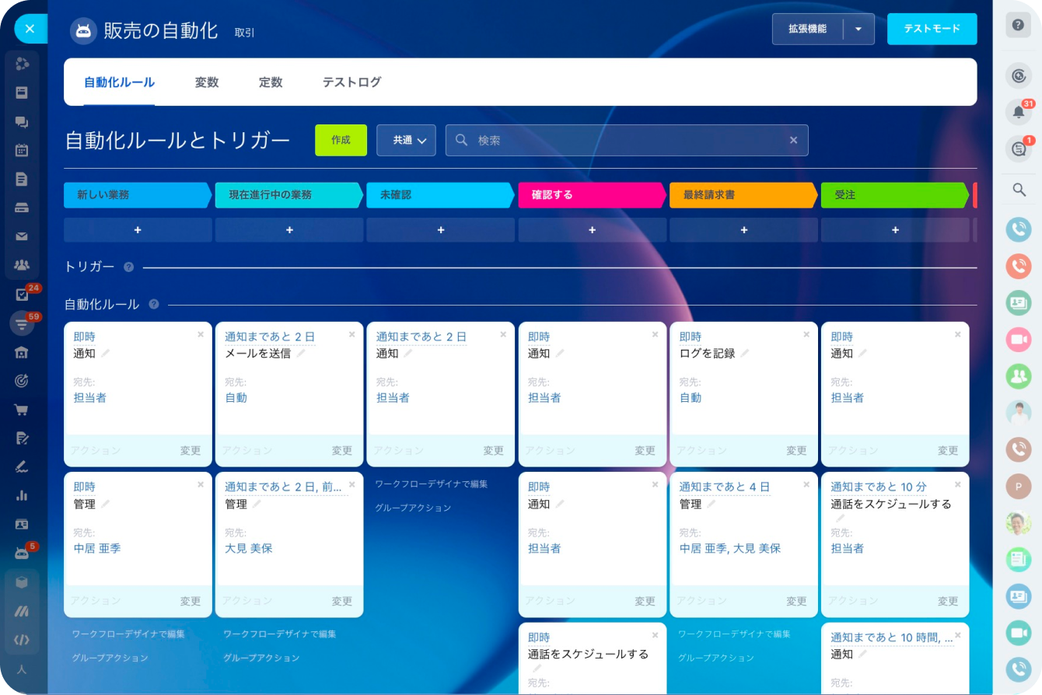The image size is (1042, 695).
Task: Click the pencil icon beside メールを送信
Action: [301, 354]
